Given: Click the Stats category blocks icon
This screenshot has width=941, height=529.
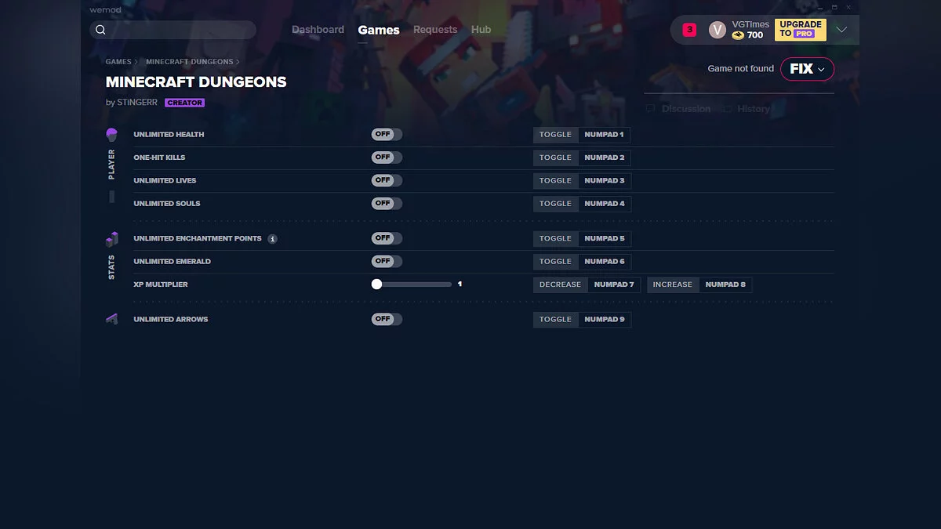Looking at the screenshot, I should coord(111,239).
